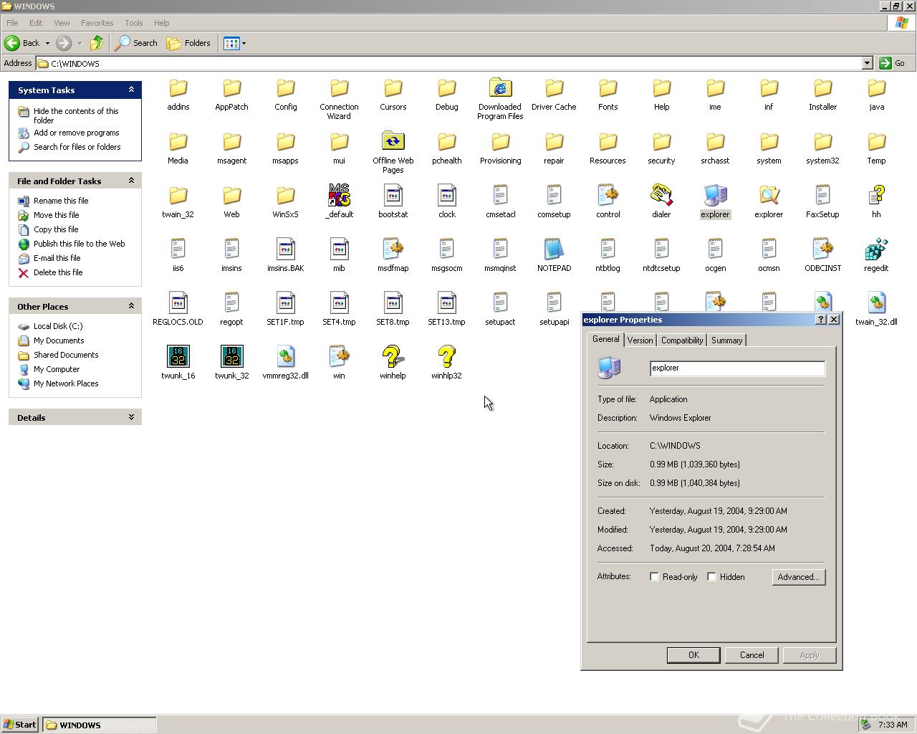
Task: Open the Tools menu
Action: click(x=133, y=23)
